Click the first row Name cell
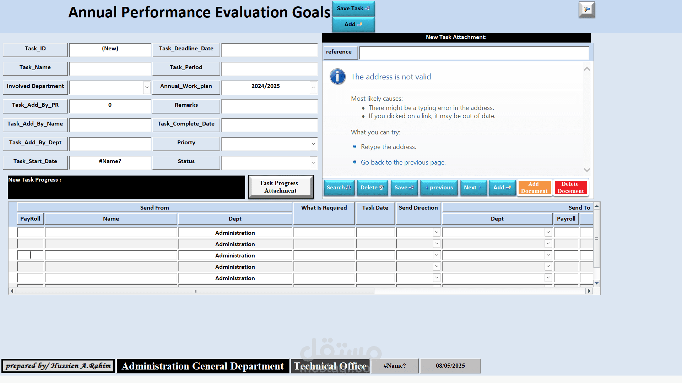 (111, 233)
